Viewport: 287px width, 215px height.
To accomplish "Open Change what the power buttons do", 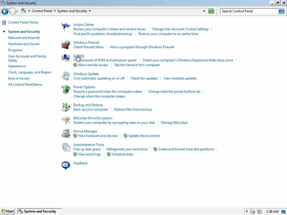I will (x=174, y=92).
